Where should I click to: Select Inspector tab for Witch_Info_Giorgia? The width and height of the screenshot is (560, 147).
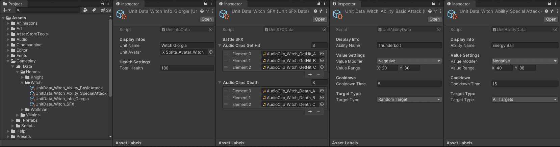point(127,4)
